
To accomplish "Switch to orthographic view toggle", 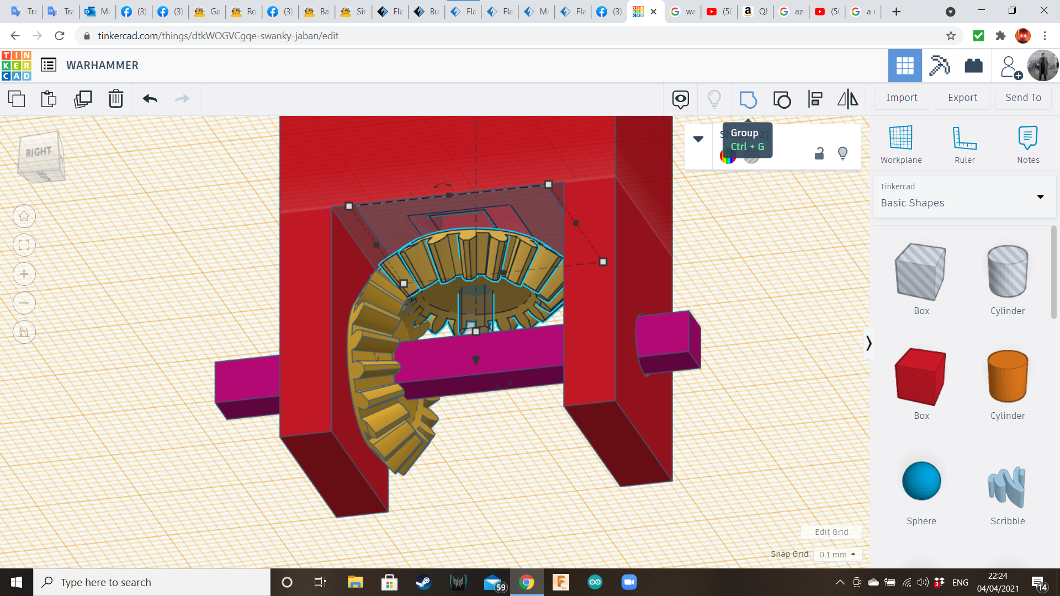I will coord(24,332).
